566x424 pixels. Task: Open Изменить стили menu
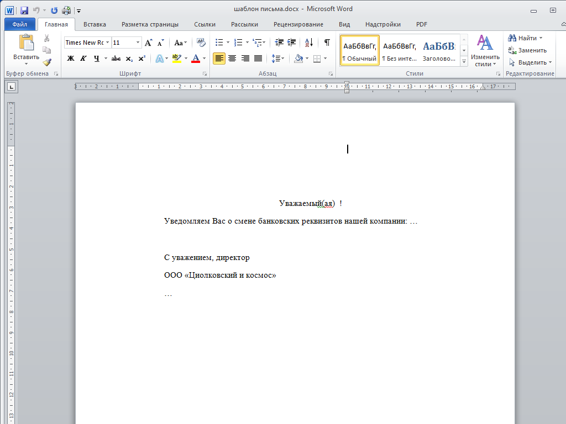tap(485, 50)
